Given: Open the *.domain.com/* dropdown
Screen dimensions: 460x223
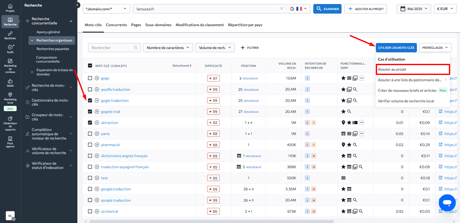Looking at the screenshot, I should click(106, 9).
